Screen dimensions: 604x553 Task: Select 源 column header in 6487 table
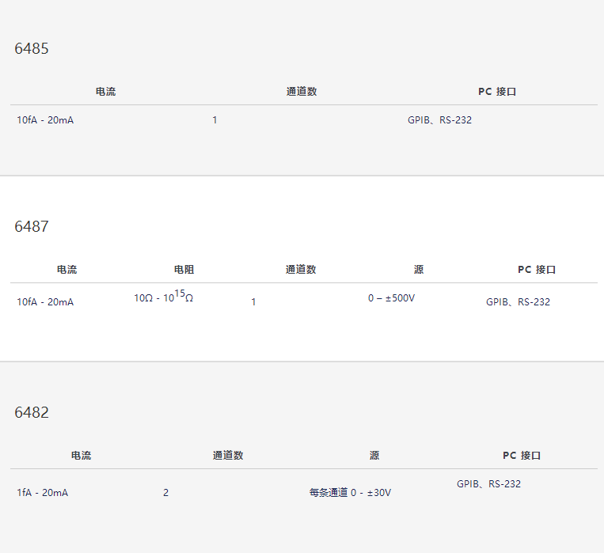point(418,270)
